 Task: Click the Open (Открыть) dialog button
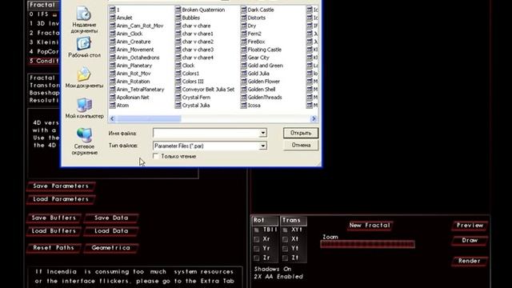(301, 133)
